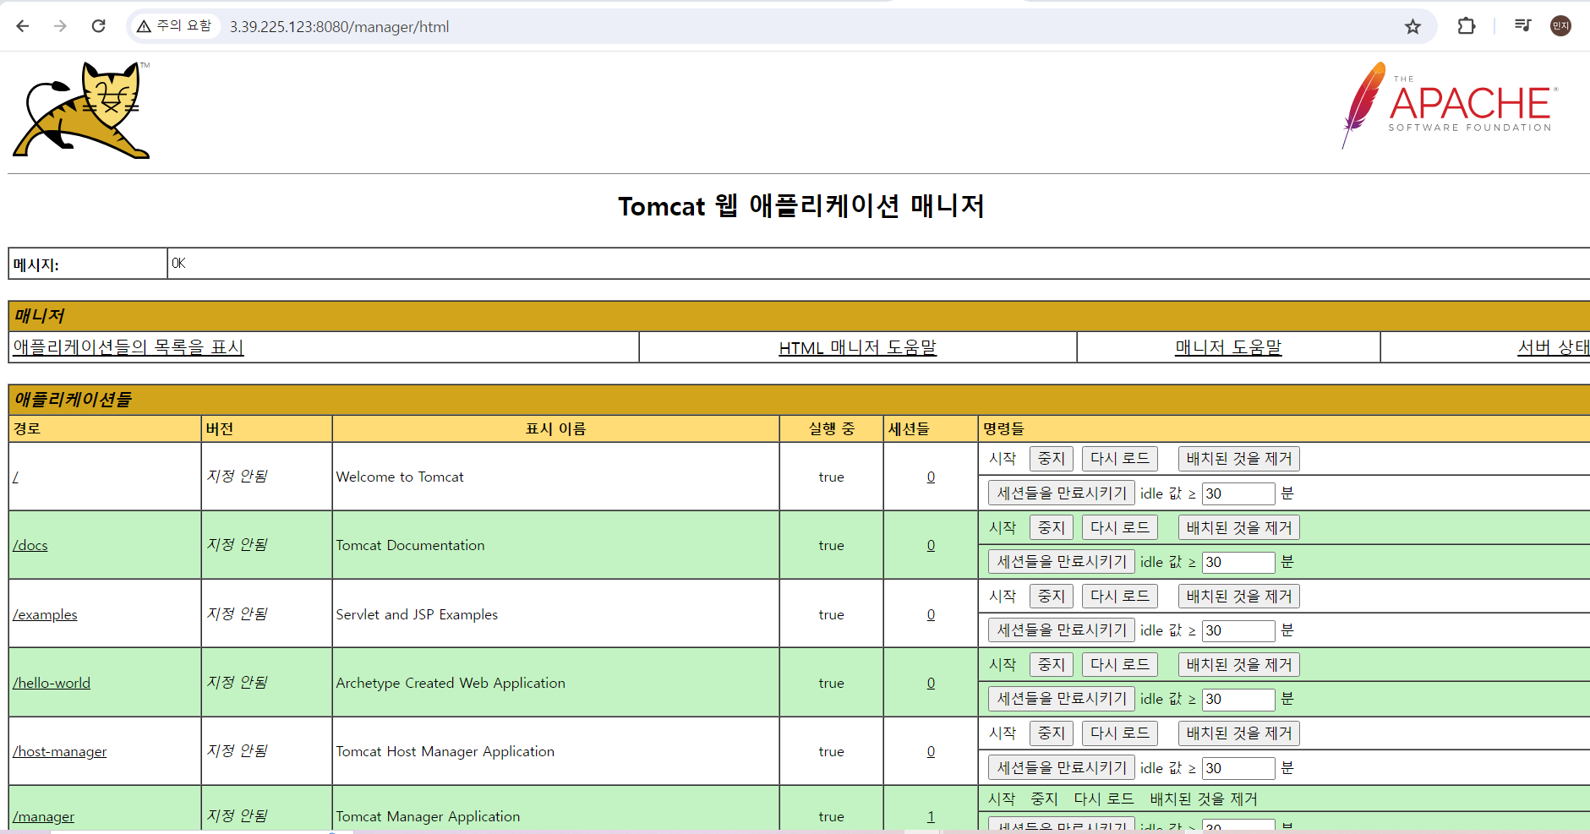Image resolution: width=1590 pixels, height=834 pixels.
Task: Undeploy the Tomcat Host Manager Application
Action: (x=1239, y=733)
